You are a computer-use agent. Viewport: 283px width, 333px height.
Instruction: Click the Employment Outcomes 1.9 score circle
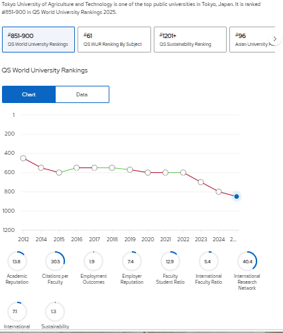pyautogui.click(x=93, y=261)
